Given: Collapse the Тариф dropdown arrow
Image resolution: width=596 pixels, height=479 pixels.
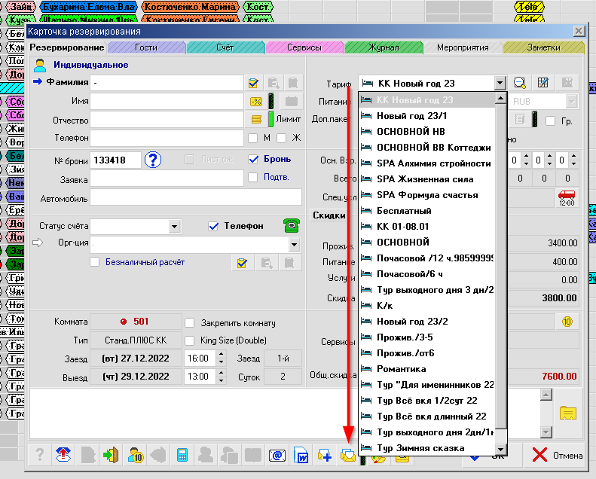Looking at the screenshot, I should click(x=499, y=83).
